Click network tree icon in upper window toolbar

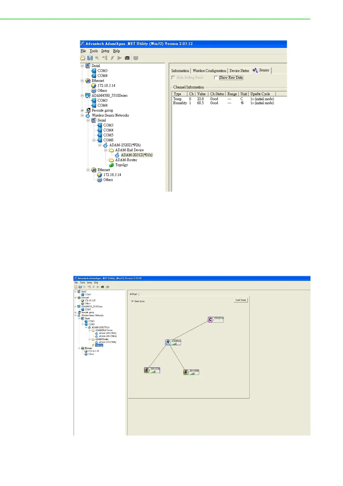[105, 58]
